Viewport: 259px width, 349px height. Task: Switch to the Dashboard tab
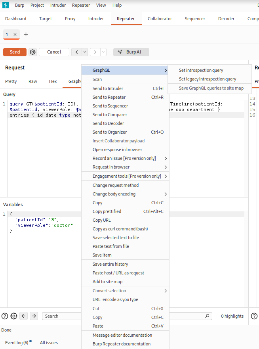[15, 19]
